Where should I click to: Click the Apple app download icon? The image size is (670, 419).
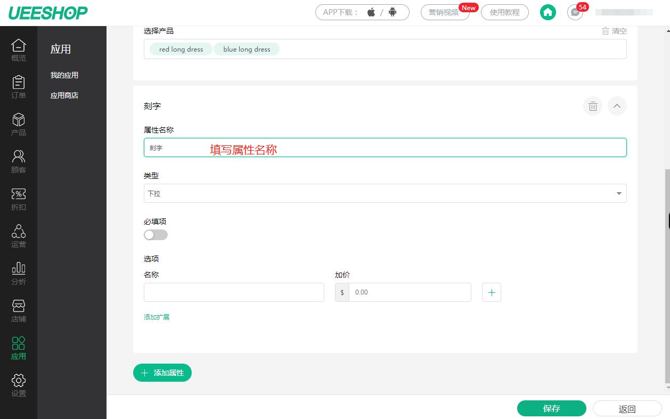coord(371,12)
